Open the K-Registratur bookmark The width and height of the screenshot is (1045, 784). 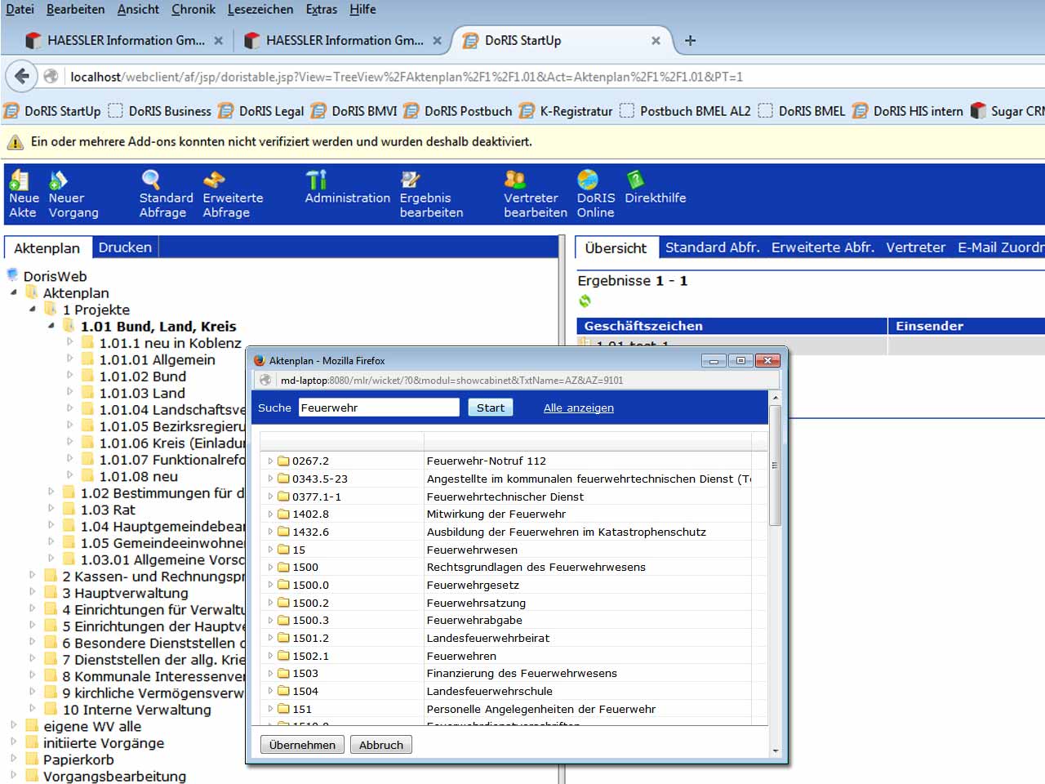pyautogui.click(x=566, y=111)
